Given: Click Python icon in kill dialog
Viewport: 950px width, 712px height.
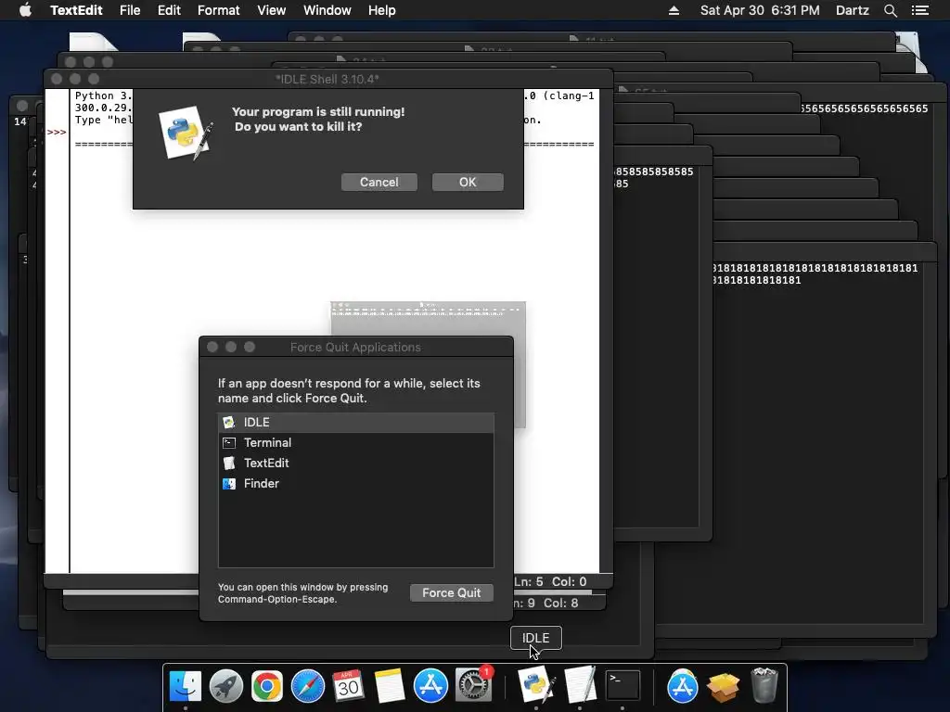Looking at the screenshot, I should pos(186,133).
